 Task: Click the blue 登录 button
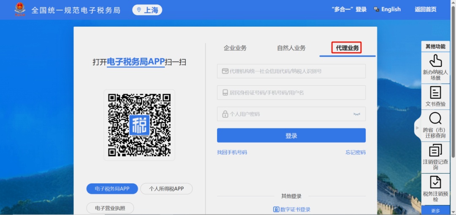click(291, 136)
